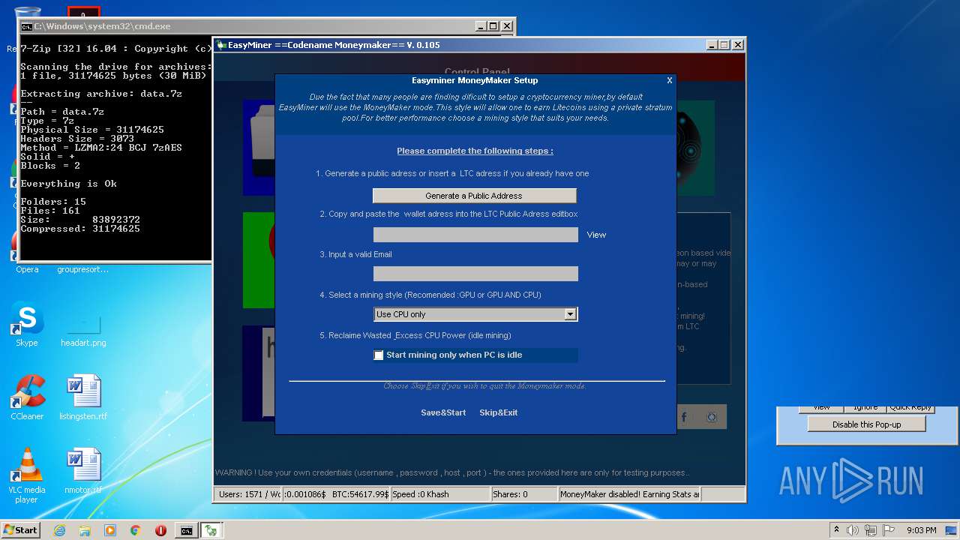
Task: Click the Quick Reply button in pop-up
Action: 910,409
